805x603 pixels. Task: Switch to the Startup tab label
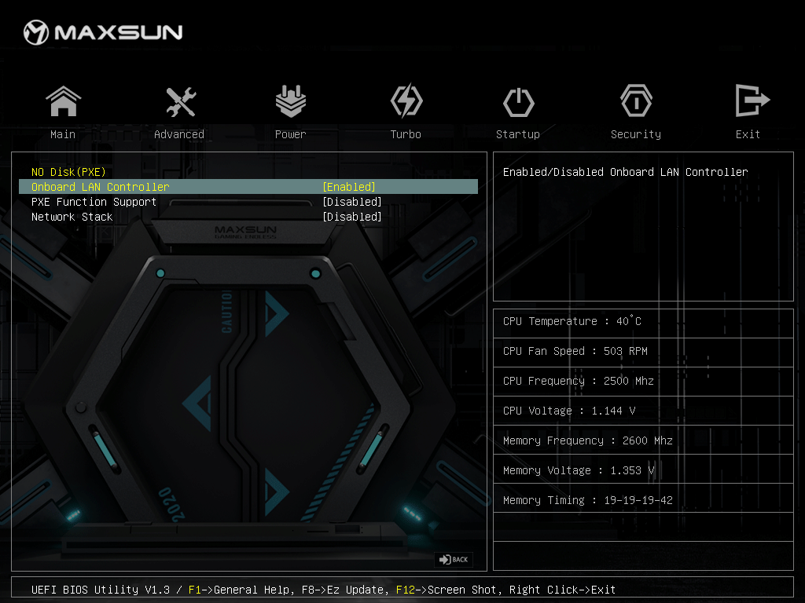(x=518, y=134)
